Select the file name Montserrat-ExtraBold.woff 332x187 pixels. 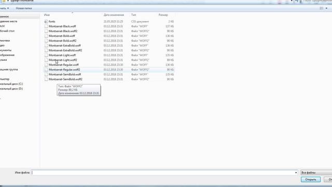(x=65, y=46)
